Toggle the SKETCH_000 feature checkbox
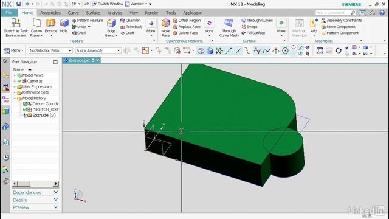 (25, 109)
